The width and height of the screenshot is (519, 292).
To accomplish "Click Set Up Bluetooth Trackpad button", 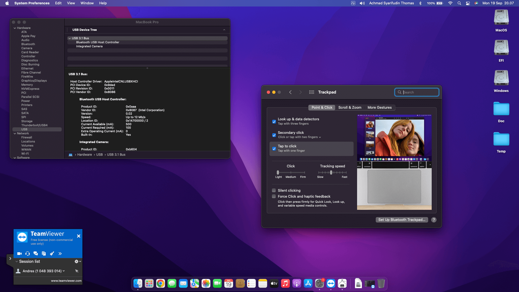I will click(x=402, y=220).
